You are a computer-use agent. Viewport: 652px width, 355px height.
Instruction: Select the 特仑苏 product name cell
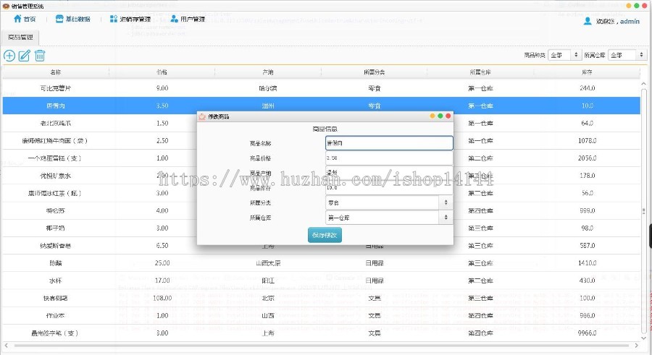(x=56, y=210)
